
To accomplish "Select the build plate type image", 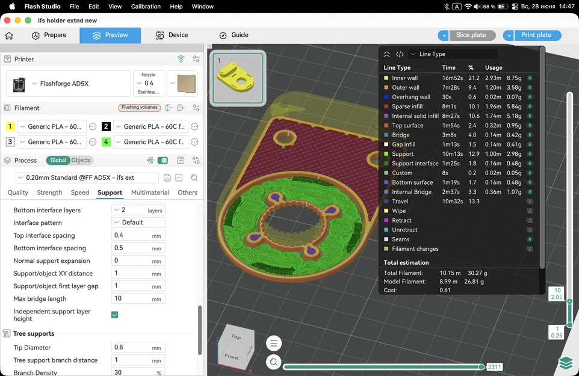I will coord(187,84).
